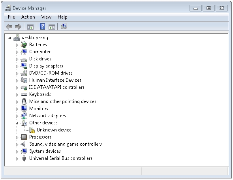
Task: Select Sound, video and game controllers
Action: pos(66,144)
